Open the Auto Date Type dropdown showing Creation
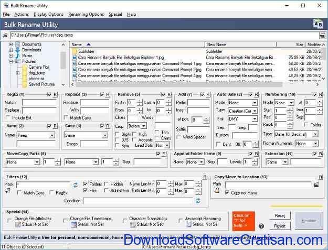This screenshot has height=250, width=328. [x=242, y=111]
